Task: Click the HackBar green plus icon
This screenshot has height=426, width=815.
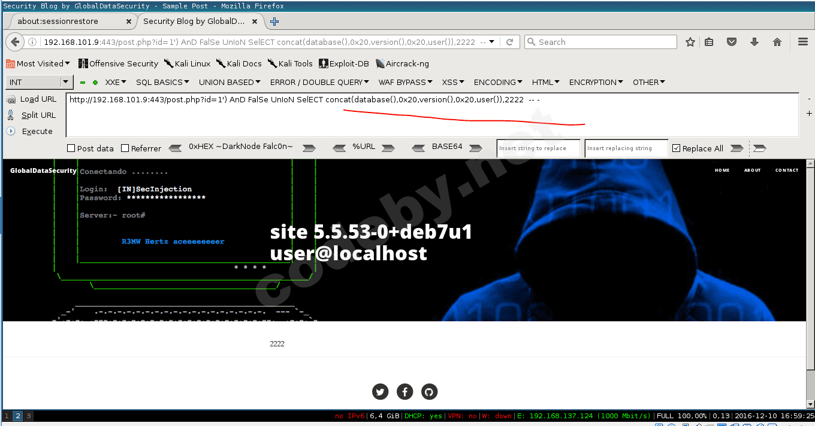Action: click(x=95, y=83)
